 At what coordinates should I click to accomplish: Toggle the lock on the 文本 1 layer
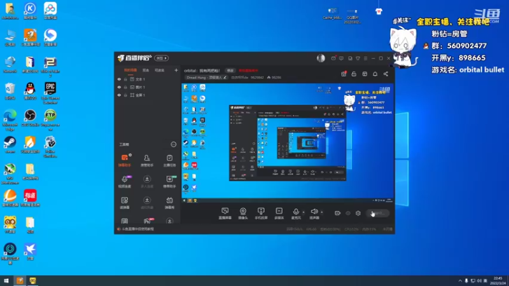125,79
